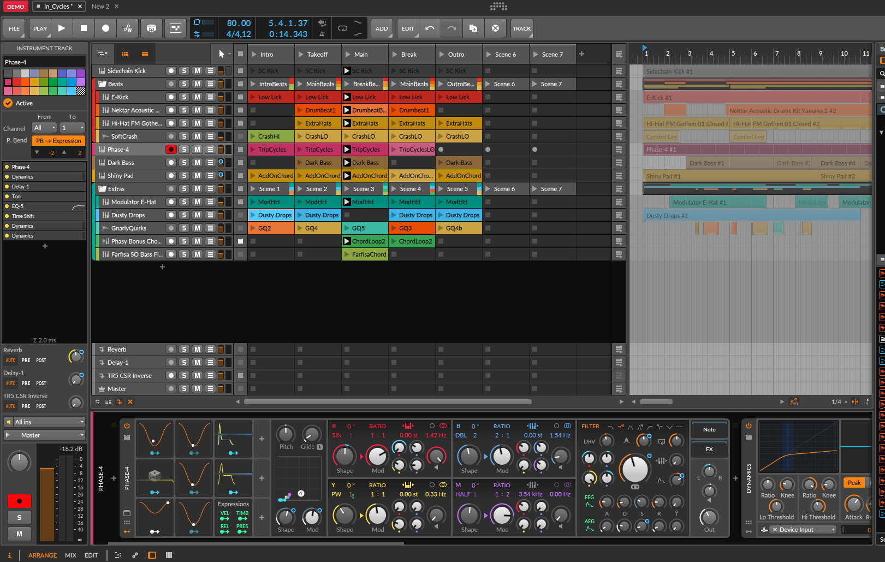Open the pointer tool selector dropdown
The height and width of the screenshot is (562, 885).
224,54
